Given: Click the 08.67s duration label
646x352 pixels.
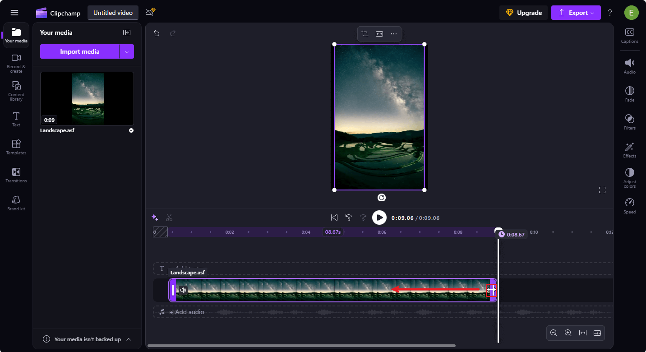Looking at the screenshot, I should (x=333, y=232).
